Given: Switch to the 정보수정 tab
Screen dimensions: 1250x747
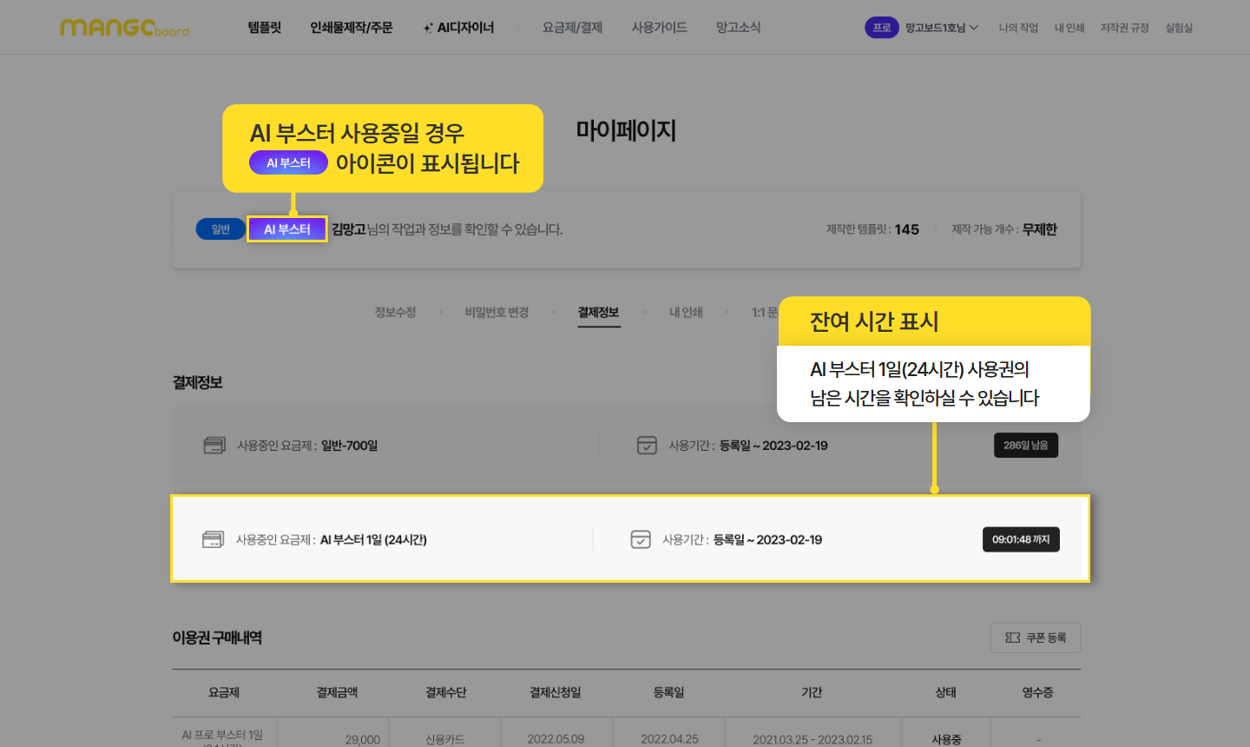Looking at the screenshot, I should (395, 312).
